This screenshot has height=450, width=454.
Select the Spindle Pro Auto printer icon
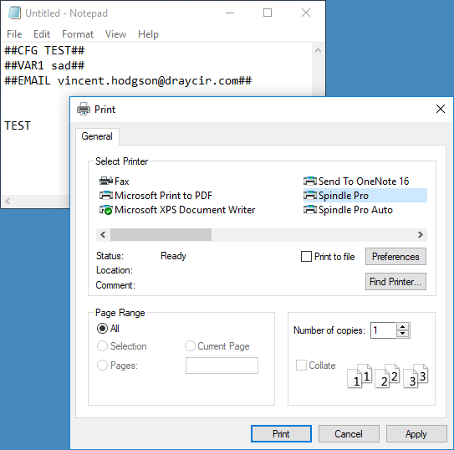[310, 210]
